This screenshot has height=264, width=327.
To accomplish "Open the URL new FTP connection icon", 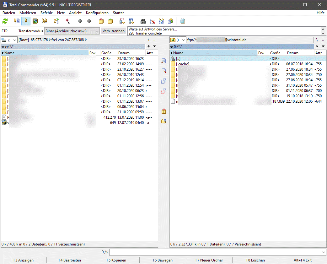I will [131, 21].
